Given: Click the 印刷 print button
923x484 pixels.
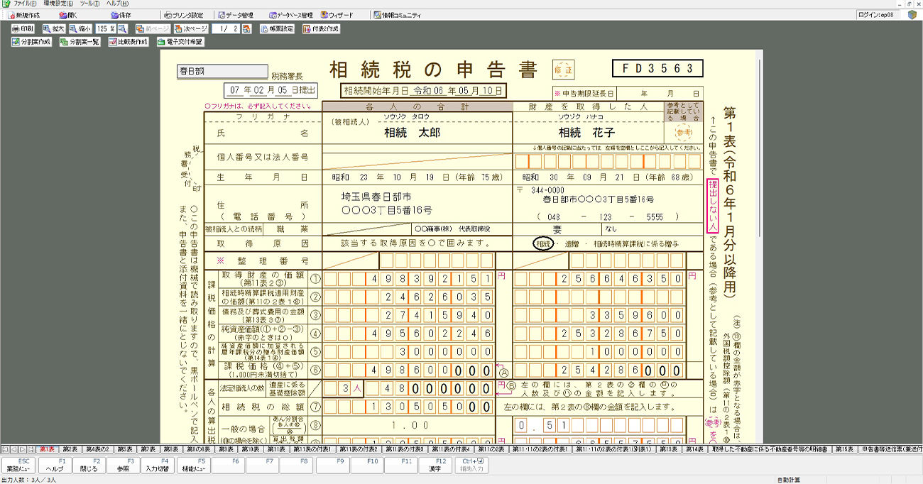Looking at the screenshot, I should [23, 29].
